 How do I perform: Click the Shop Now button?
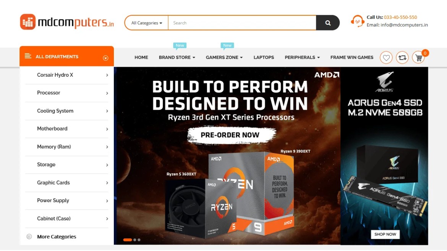point(385,234)
